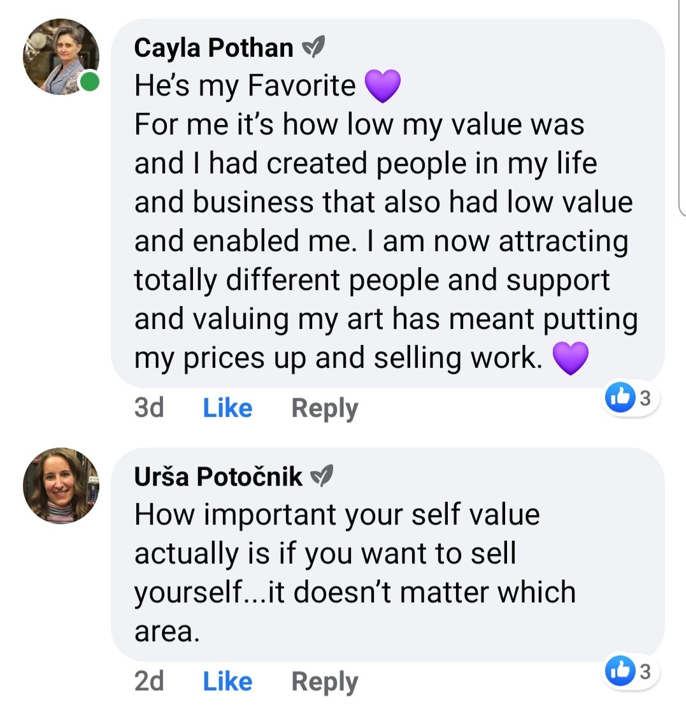
Task: Reply to Cayla Pothan's comment
Action: point(324,408)
